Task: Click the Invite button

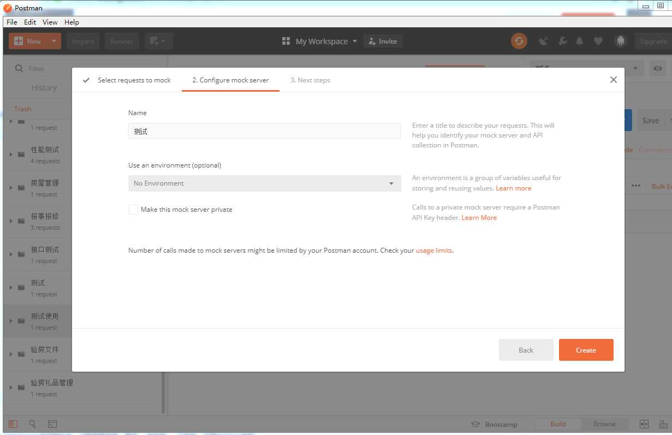Action: (x=383, y=41)
